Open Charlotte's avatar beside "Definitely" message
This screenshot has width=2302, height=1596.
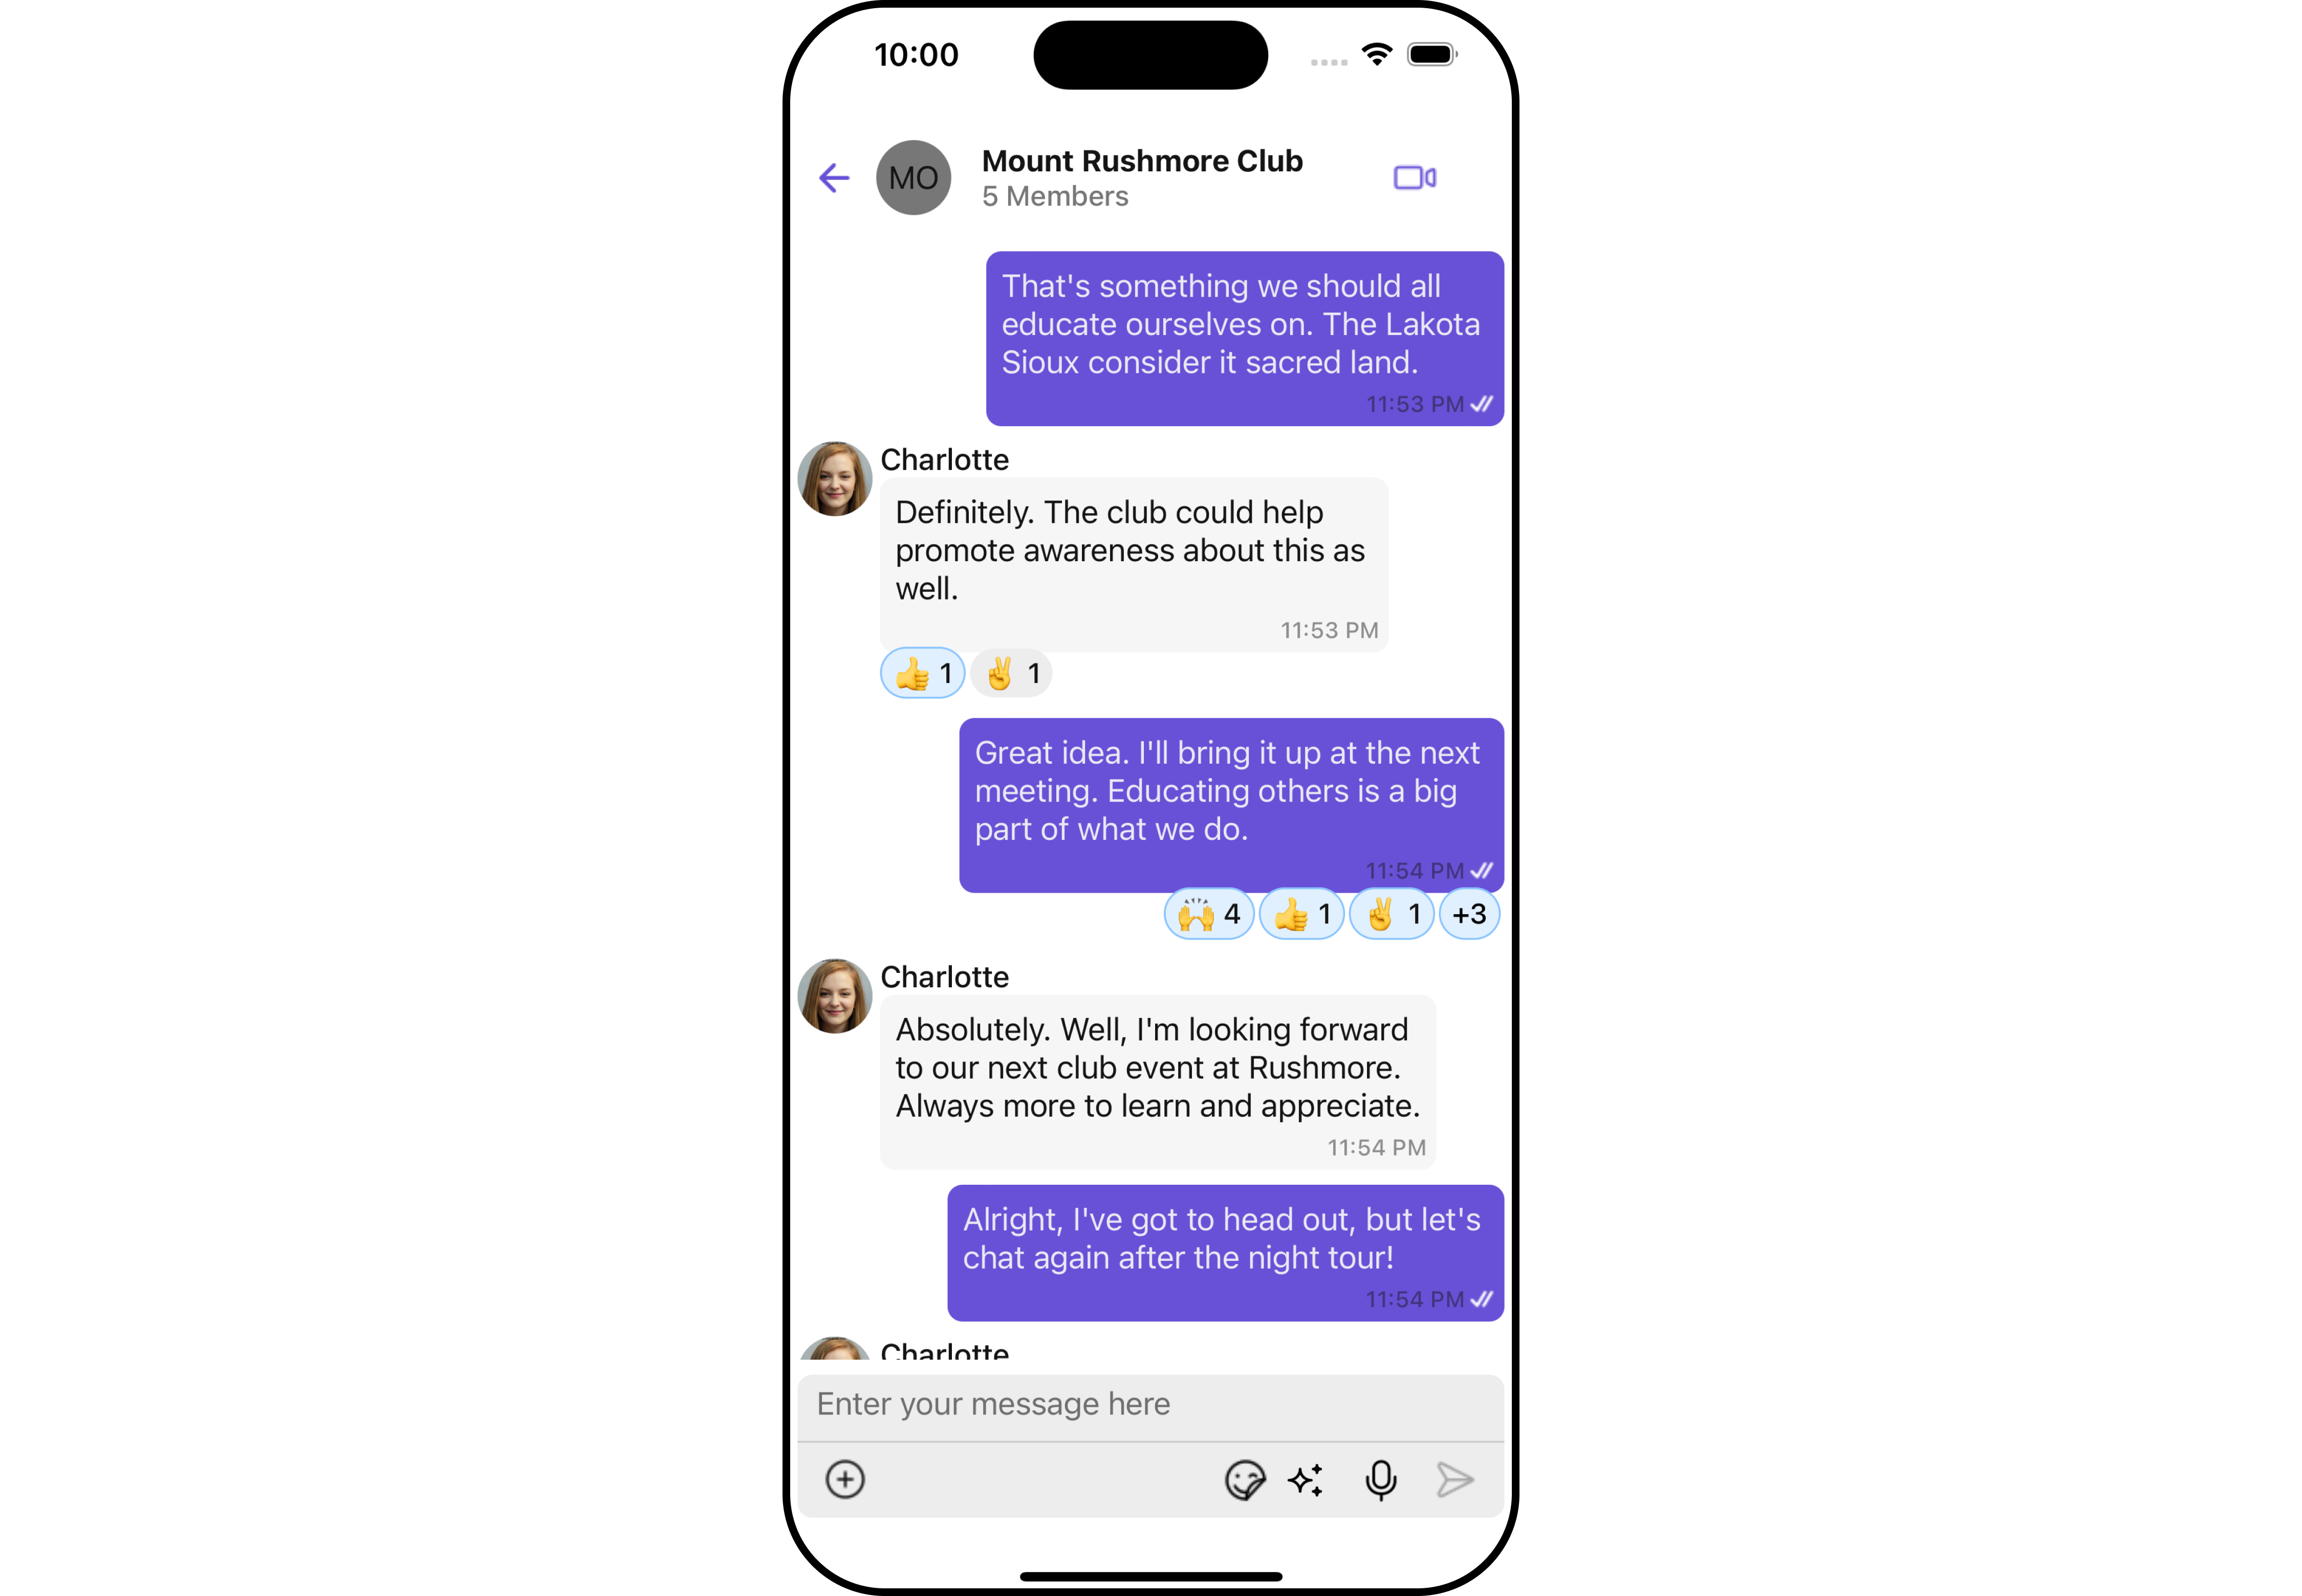pos(834,479)
